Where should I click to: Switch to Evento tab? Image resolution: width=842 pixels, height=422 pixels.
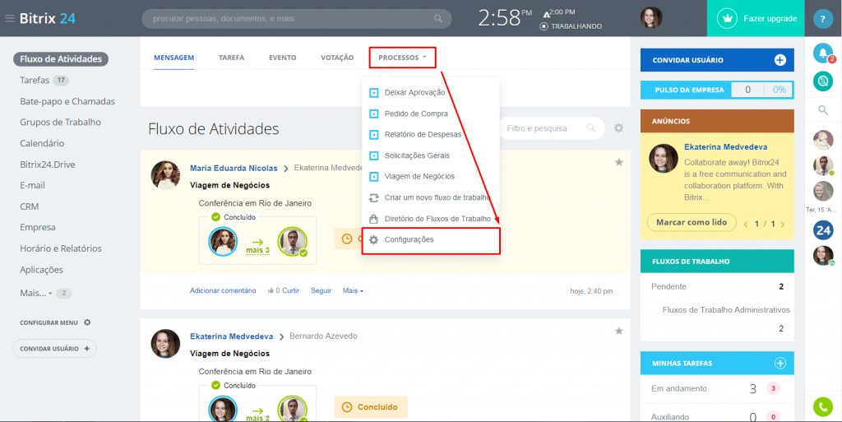[283, 58]
